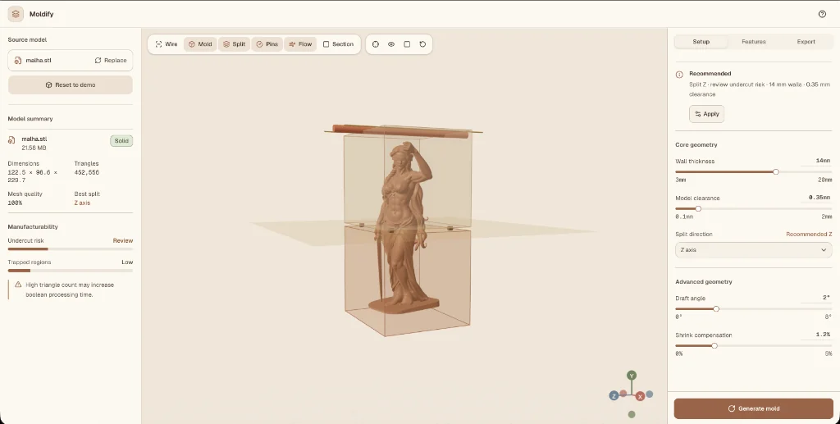Click the Wall thickness 14mm value field
The width and height of the screenshot is (840, 424).
coord(816,161)
